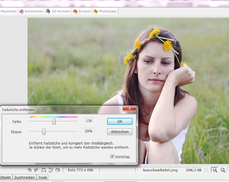Switch to the Tools tab

point(43,177)
